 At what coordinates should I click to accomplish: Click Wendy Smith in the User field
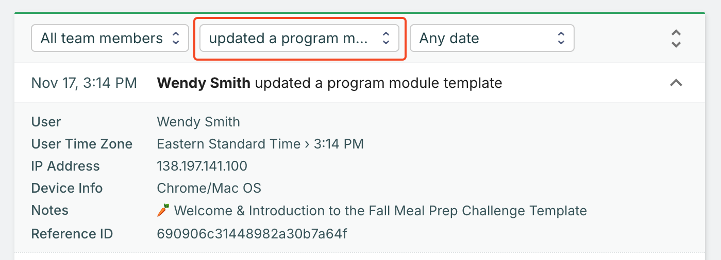click(x=198, y=122)
